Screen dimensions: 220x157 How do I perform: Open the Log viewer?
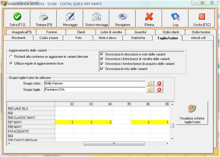pyautogui.click(x=175, y=18)
